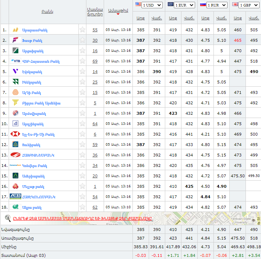
Task: Click the Մելլաթ բանկ logo
Action: click(x=15, y=186)
